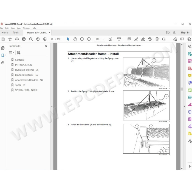Open the Edit menu

[7, 28]
